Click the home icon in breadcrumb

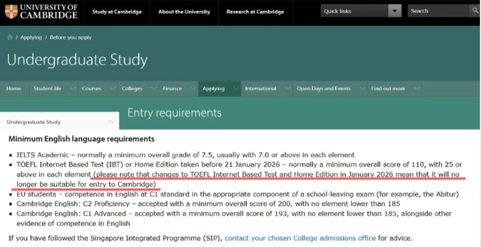coord(10,37)
